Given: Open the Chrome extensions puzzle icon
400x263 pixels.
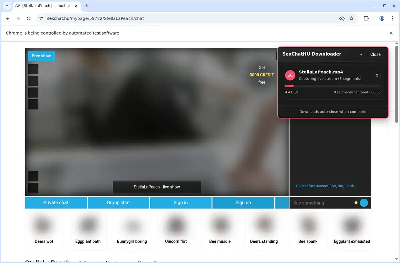Looking at the screenshot, I should coord(366,18).
